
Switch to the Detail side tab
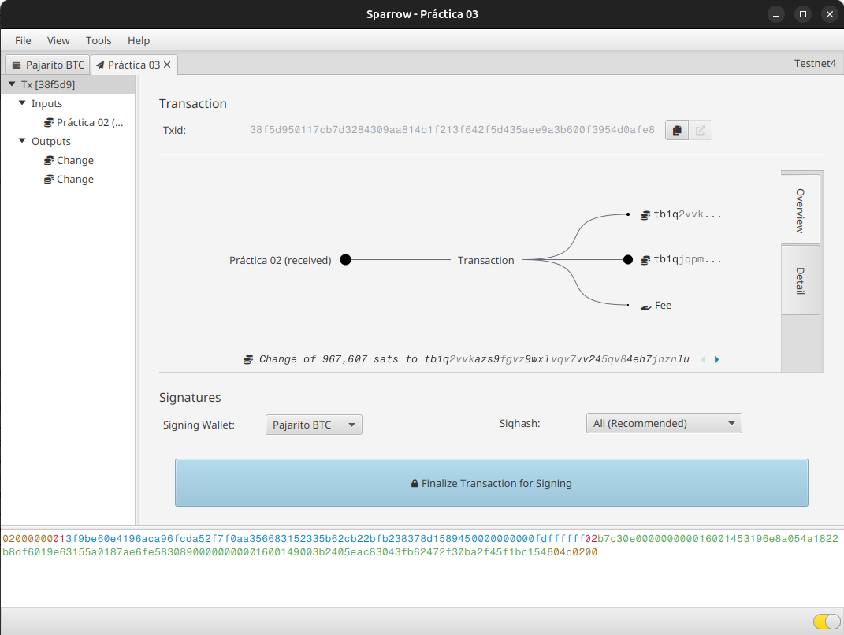[801, 280]
